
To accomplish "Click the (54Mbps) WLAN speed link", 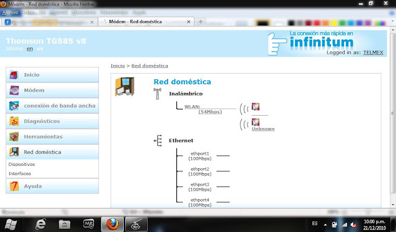I will point(210,111).
